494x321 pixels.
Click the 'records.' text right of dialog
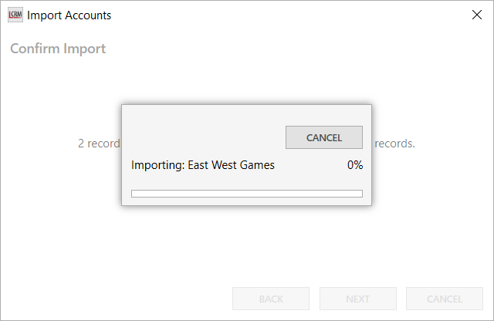coord(394,144)
